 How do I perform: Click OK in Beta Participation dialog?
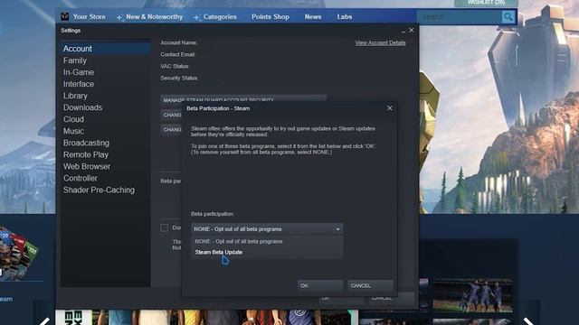[320, 285]
